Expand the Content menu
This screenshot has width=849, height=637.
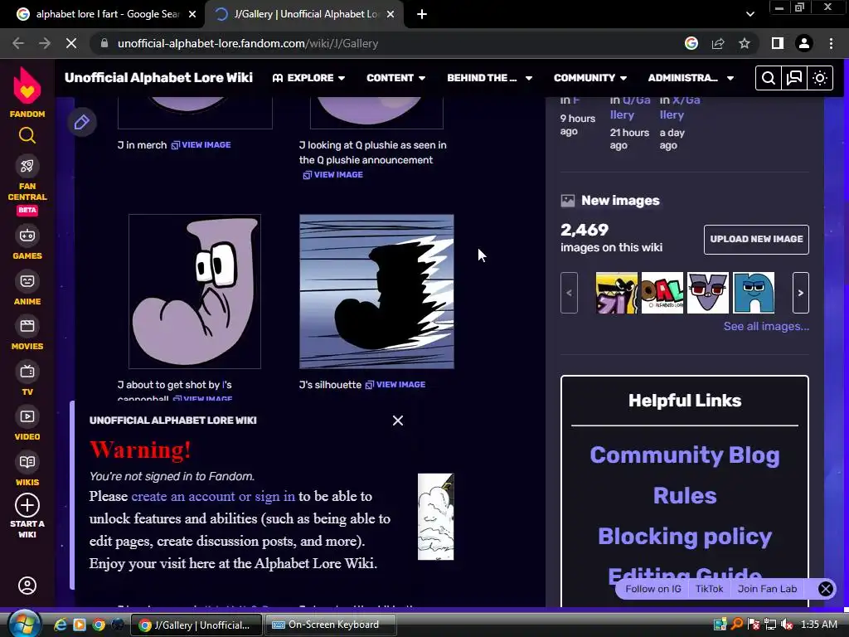[395, 78]
